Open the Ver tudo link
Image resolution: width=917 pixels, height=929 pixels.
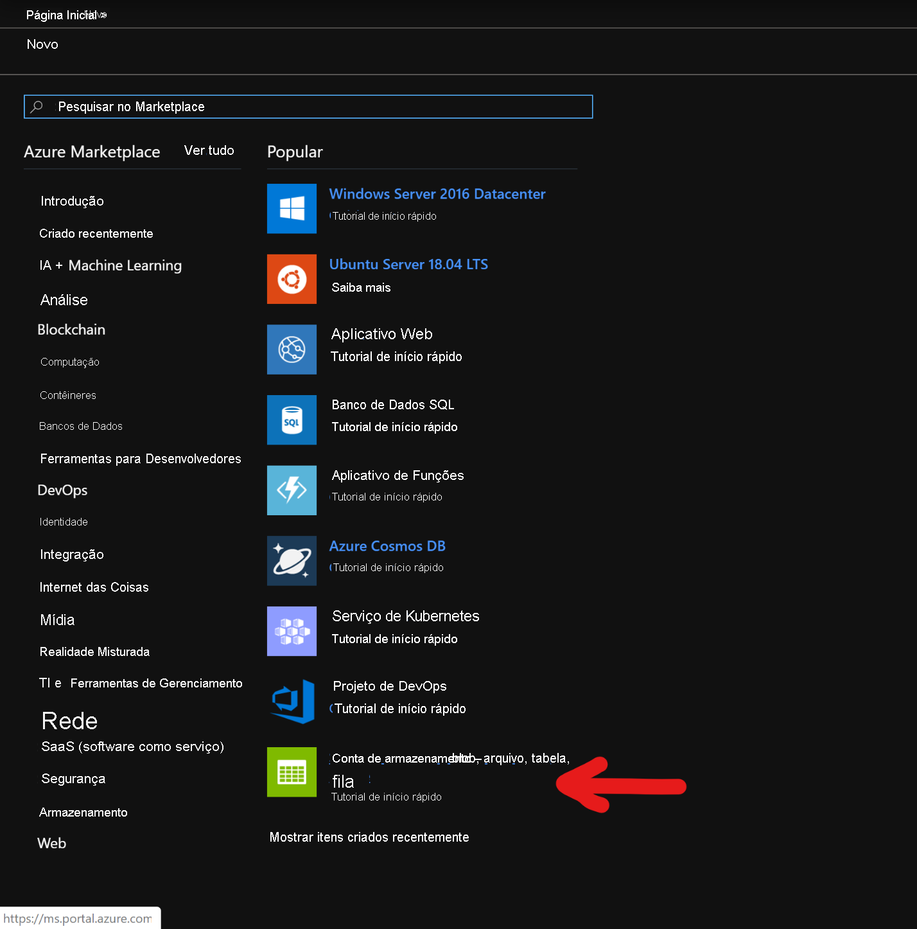(209, 150)
